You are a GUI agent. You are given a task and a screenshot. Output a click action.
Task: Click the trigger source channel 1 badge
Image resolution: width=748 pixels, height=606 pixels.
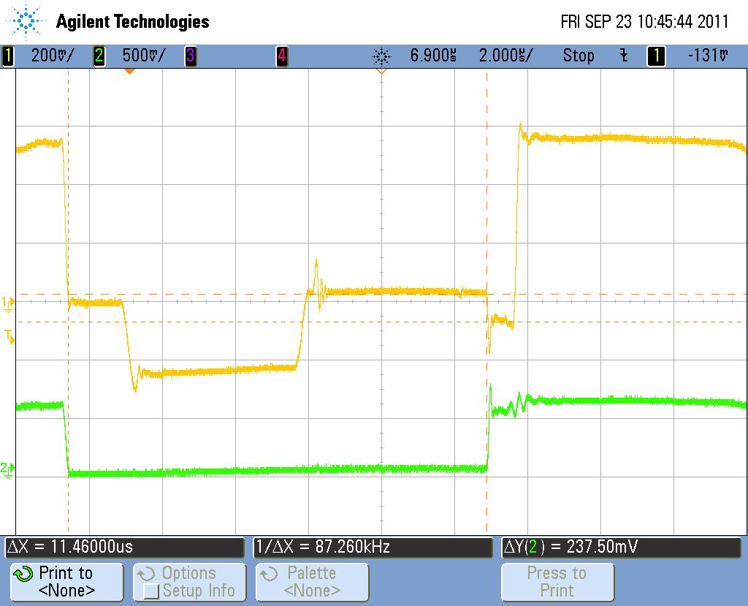656,56
